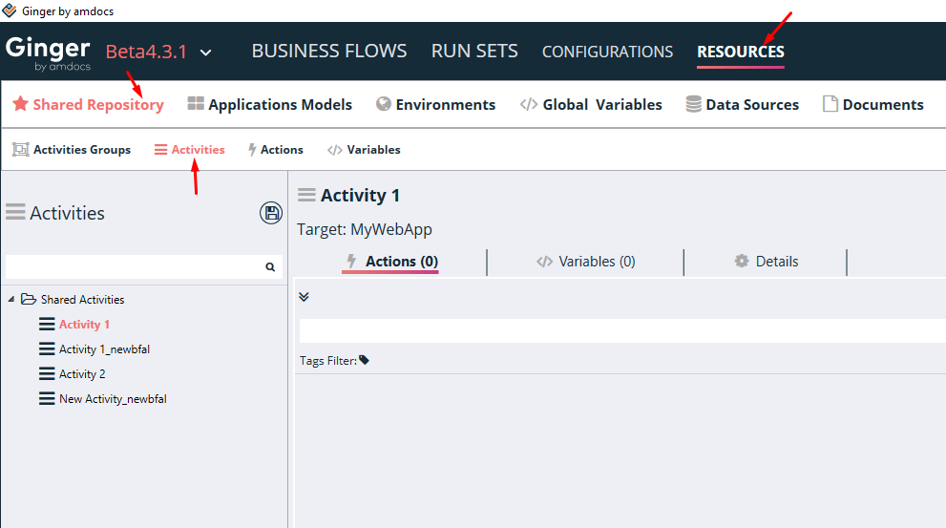The image size is (946, 528).
Task: Expand the double-chevron panel above filter
Action: [304, 297]
